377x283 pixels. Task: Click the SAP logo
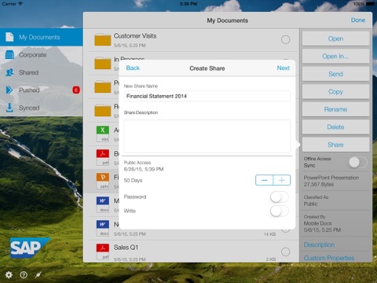tap(30, 248)
